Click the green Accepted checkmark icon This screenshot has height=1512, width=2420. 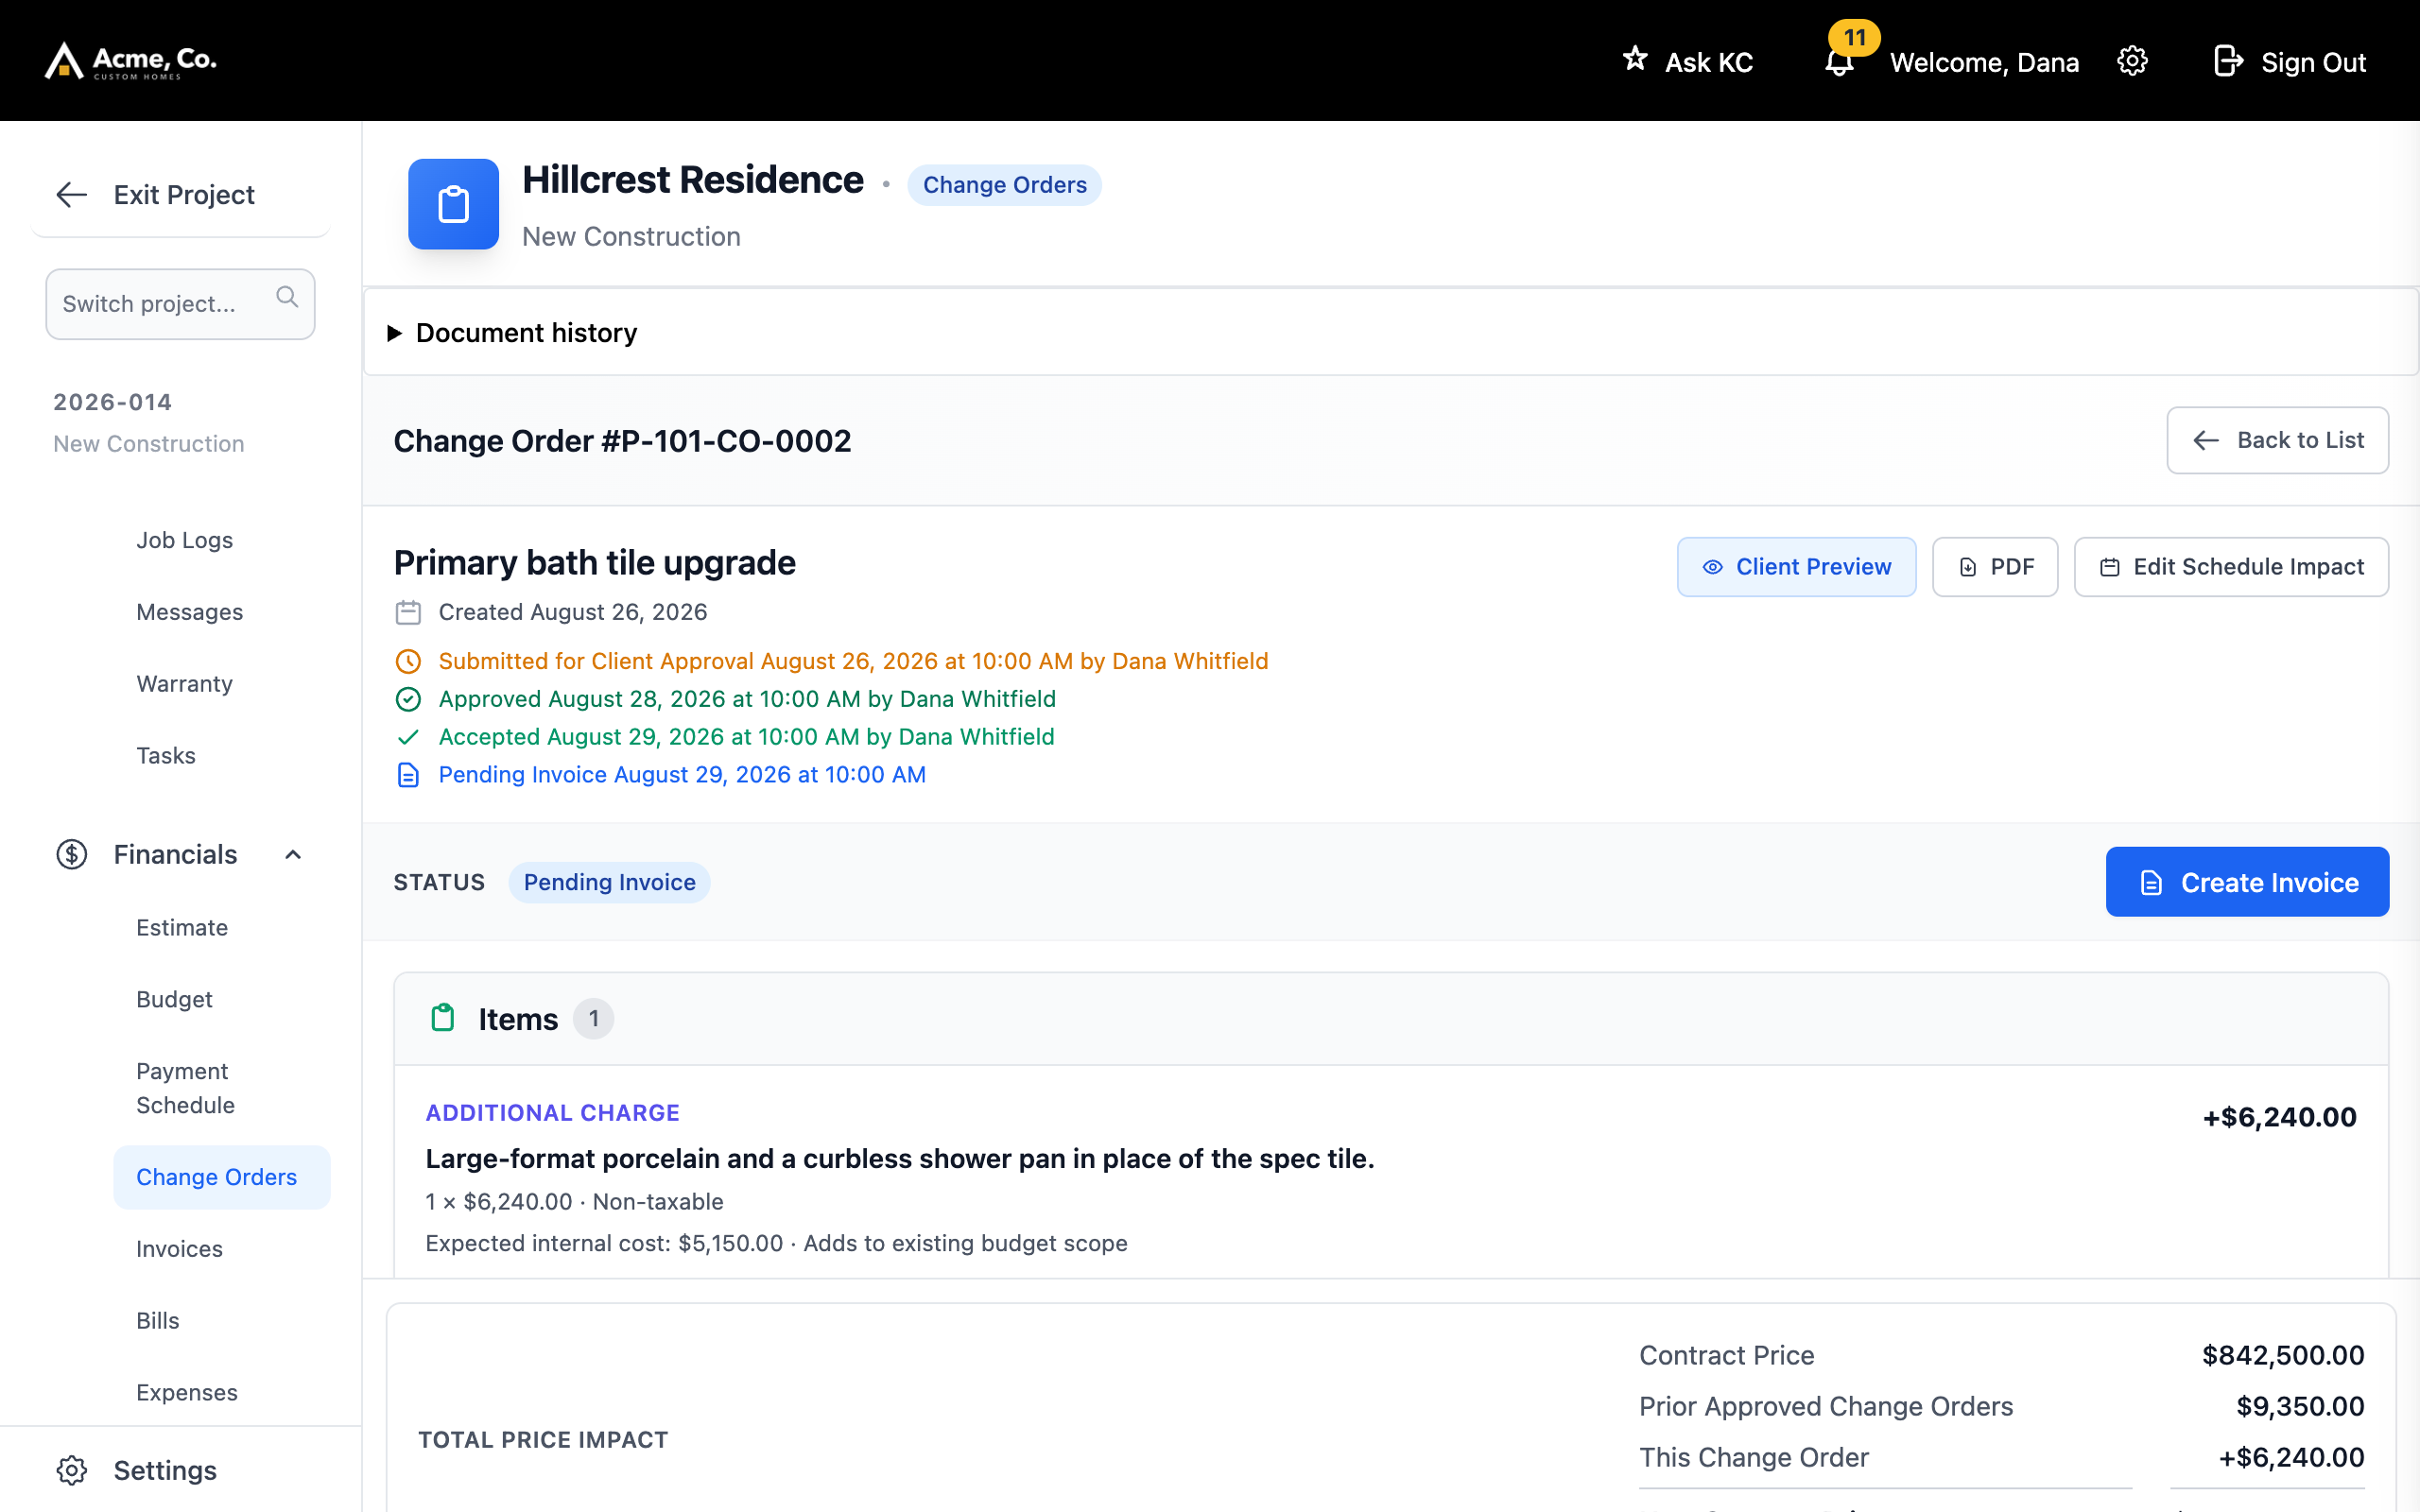[408, 737]
